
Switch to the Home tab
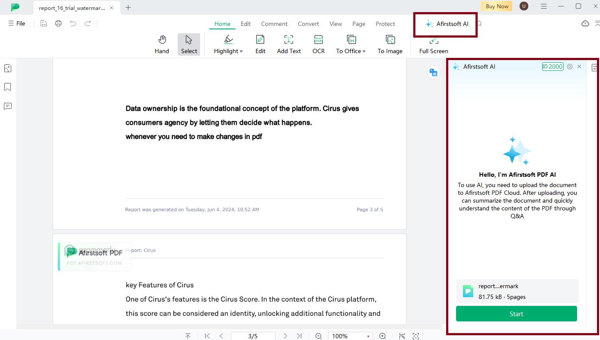[222, 24]
